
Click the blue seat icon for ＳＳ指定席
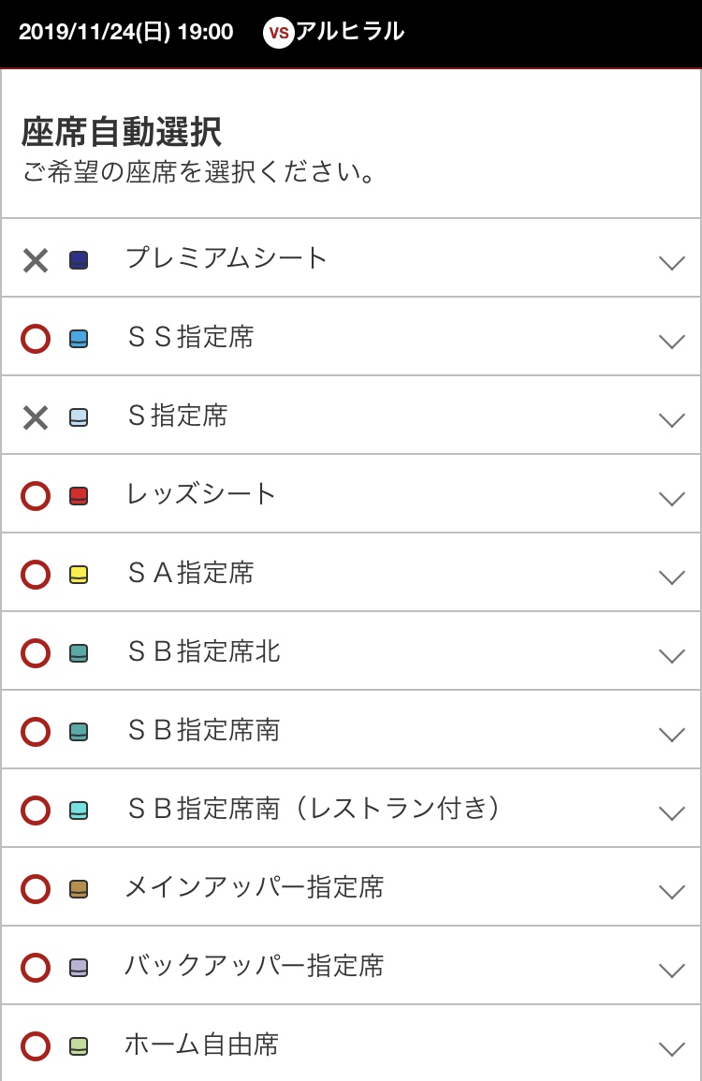tap(79, 339)
